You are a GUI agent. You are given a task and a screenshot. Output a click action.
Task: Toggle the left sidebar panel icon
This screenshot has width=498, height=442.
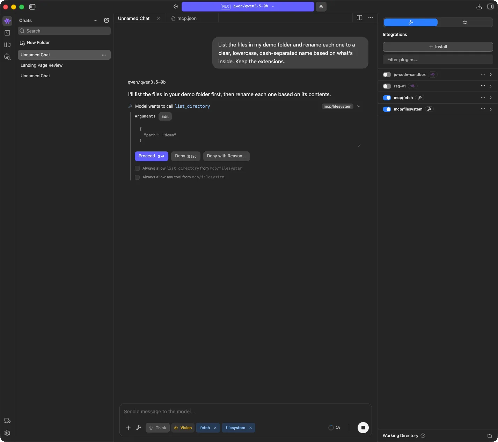pos(32,7)
